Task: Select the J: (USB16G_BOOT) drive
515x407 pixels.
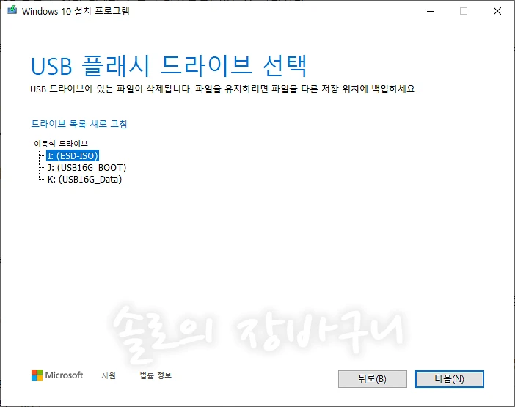Action: click(87, 168)
